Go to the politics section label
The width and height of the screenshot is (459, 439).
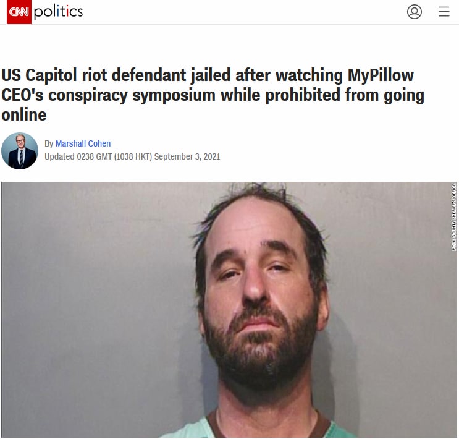[58, 12]
